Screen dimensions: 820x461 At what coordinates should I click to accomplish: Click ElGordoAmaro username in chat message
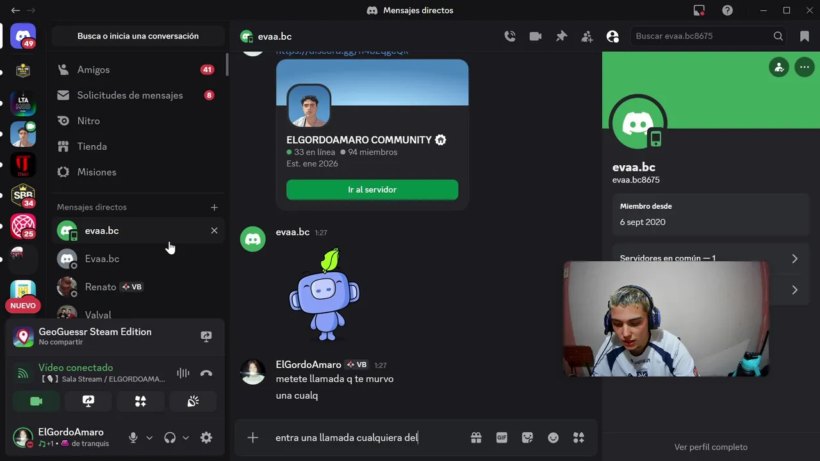tap(309, 364)
